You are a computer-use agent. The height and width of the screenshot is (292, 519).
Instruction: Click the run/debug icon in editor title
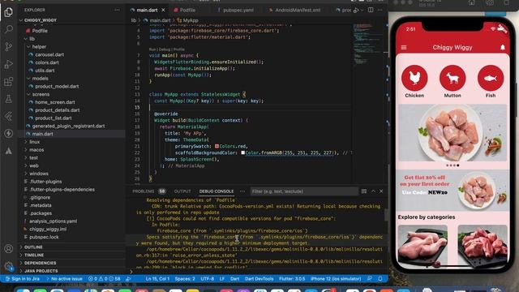point(356,11)
